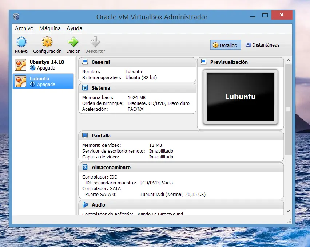Select the Lubuntu virtual machine entry
This screenshot has width=310, height=247.
coord(43,81)
